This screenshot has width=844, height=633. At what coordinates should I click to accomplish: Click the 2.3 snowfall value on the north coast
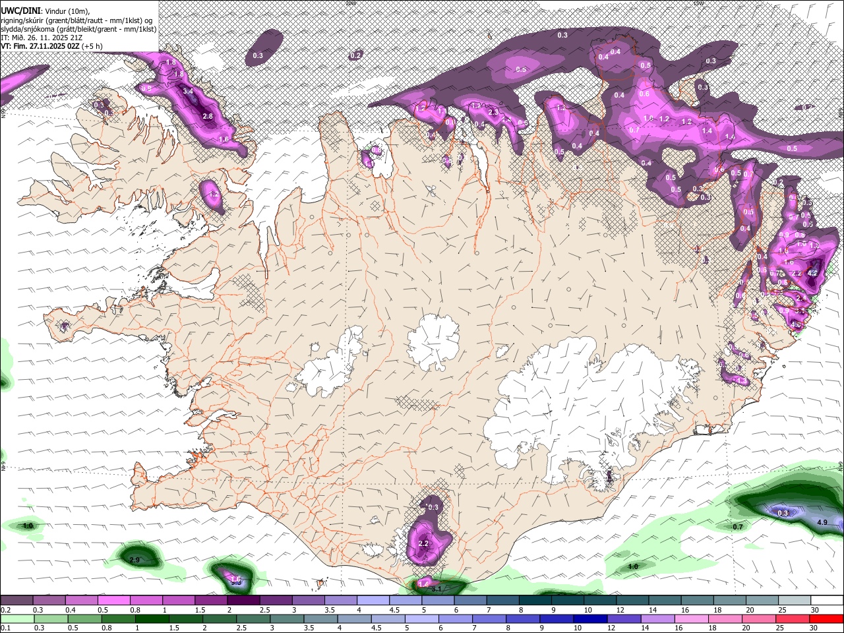[x=493, y=113]
